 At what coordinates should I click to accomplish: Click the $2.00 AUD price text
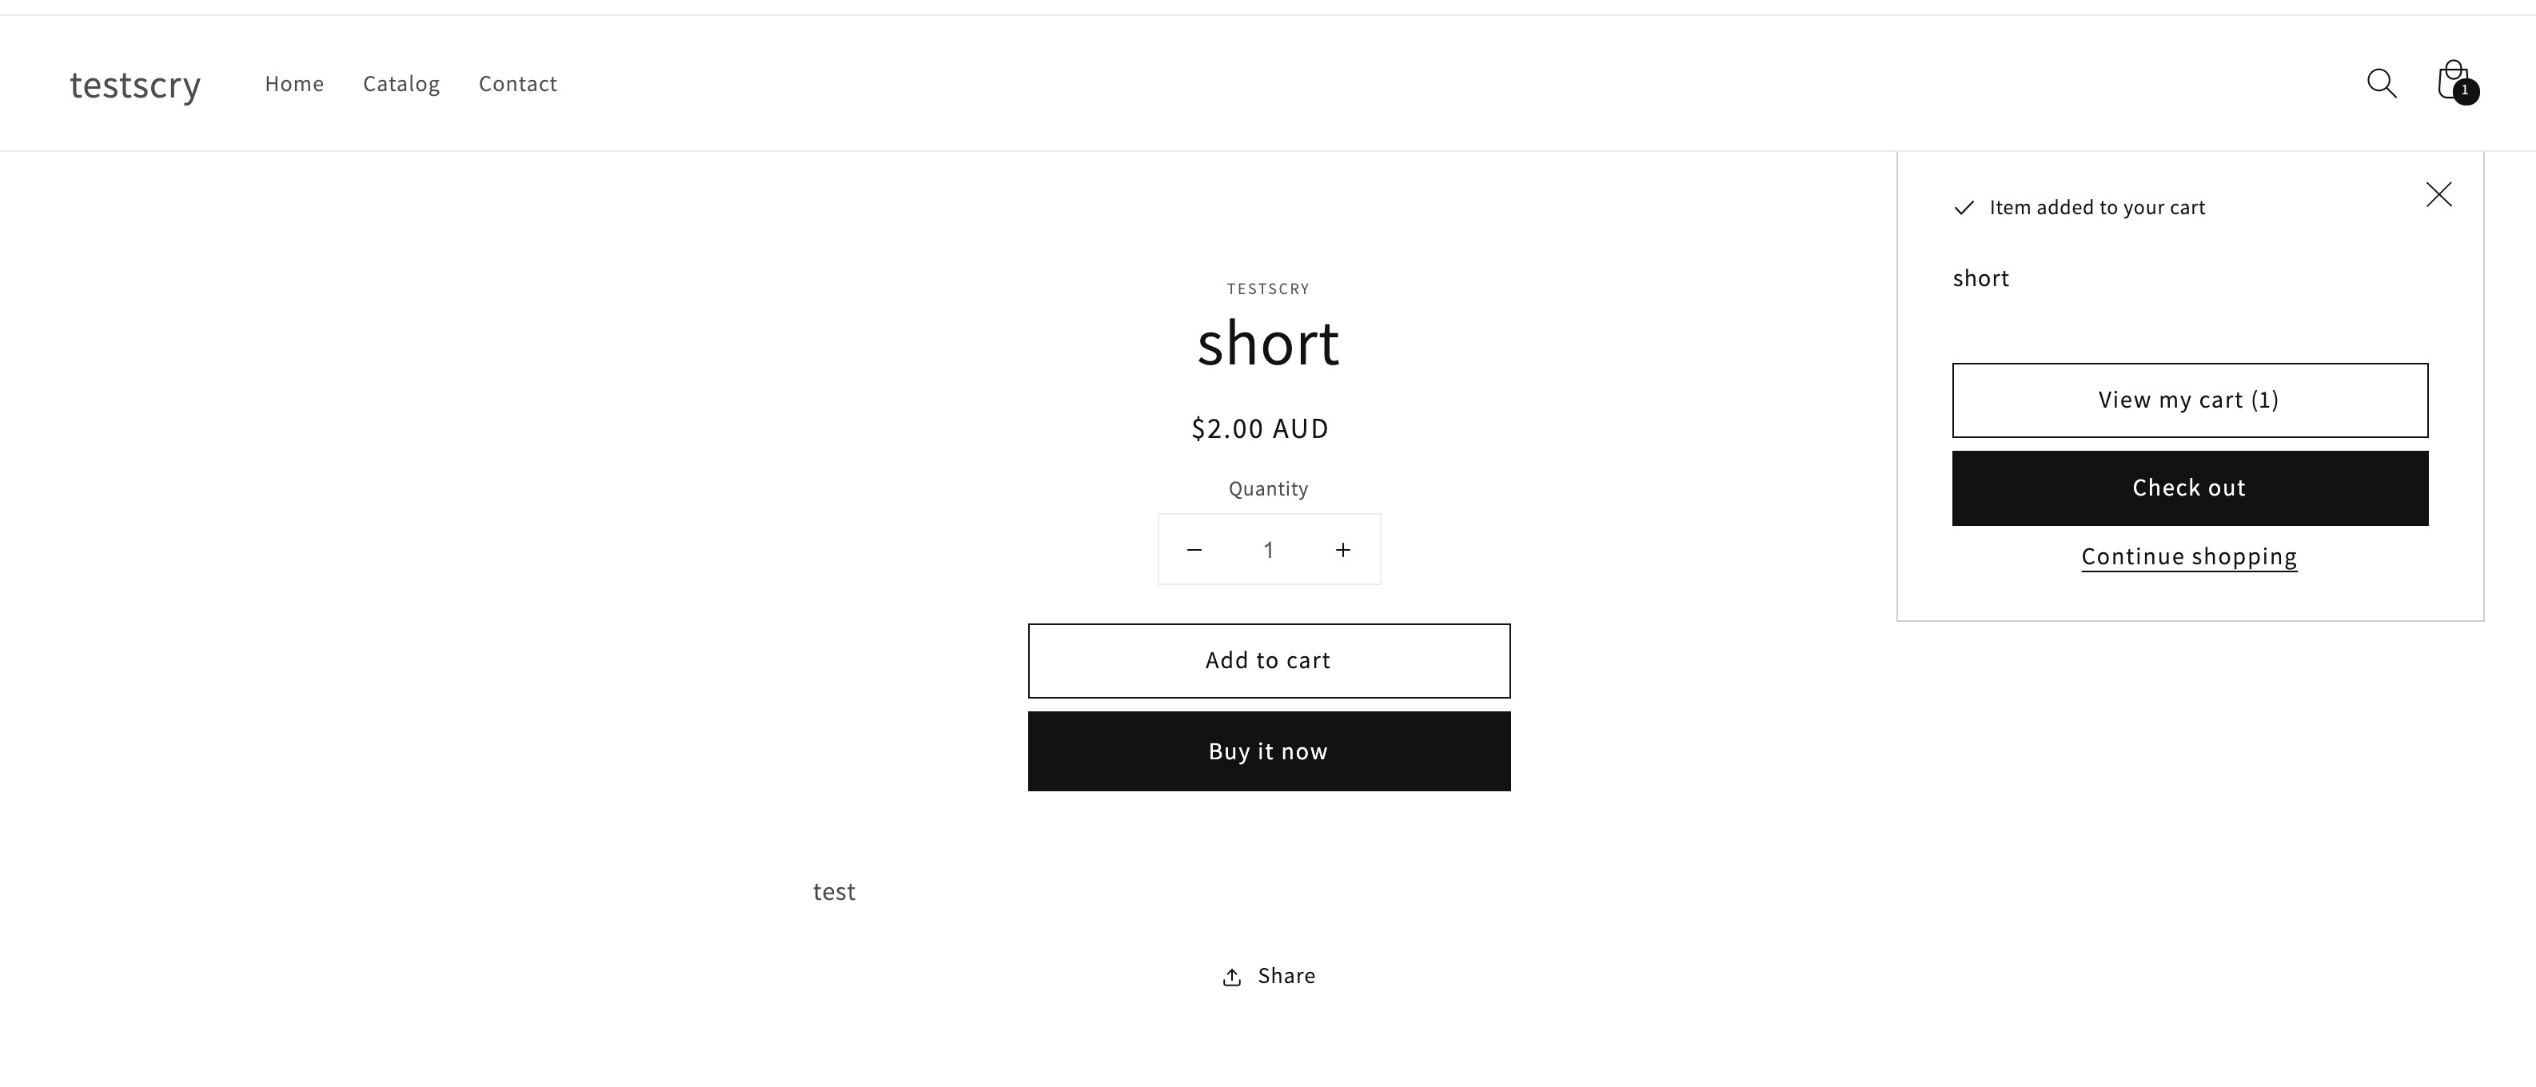click(1260, 428)
